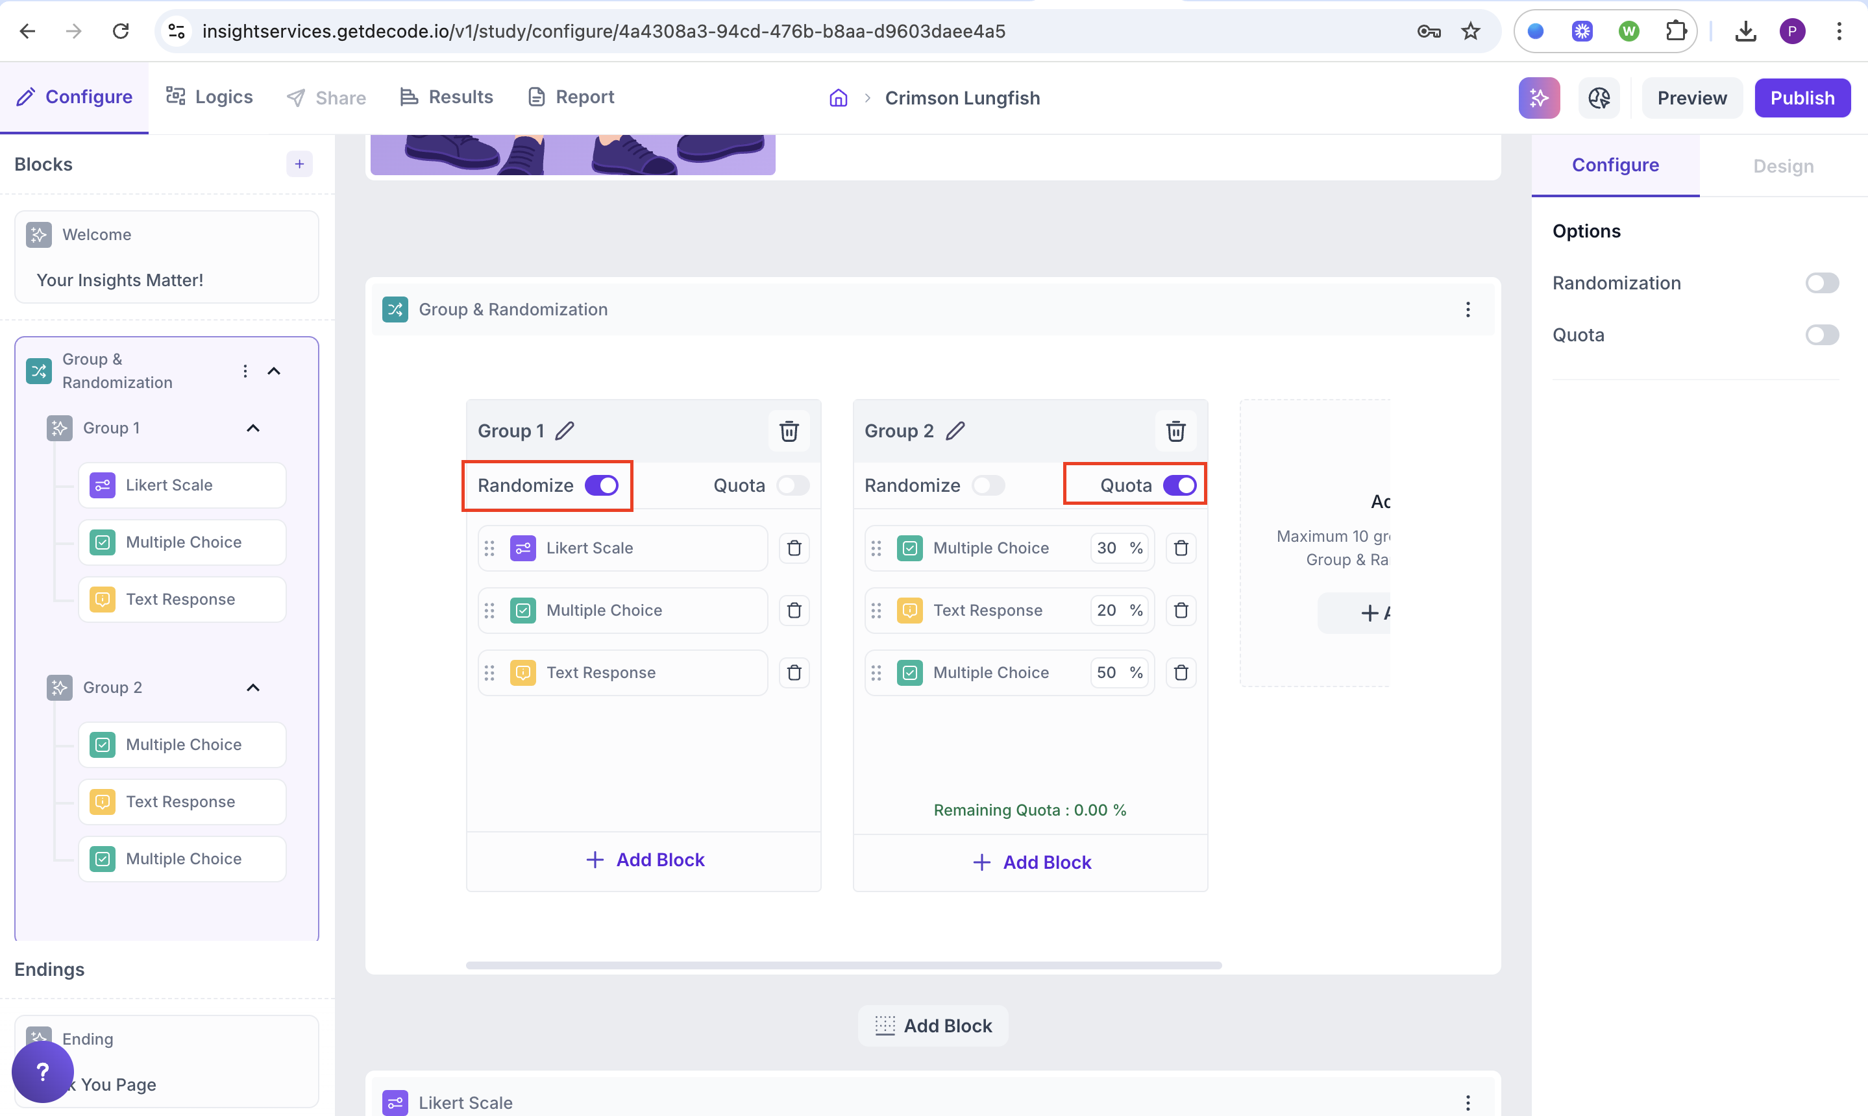Click Add Block under Group 1
Screen dimensions: 1868x1116
tap(645, 860)
